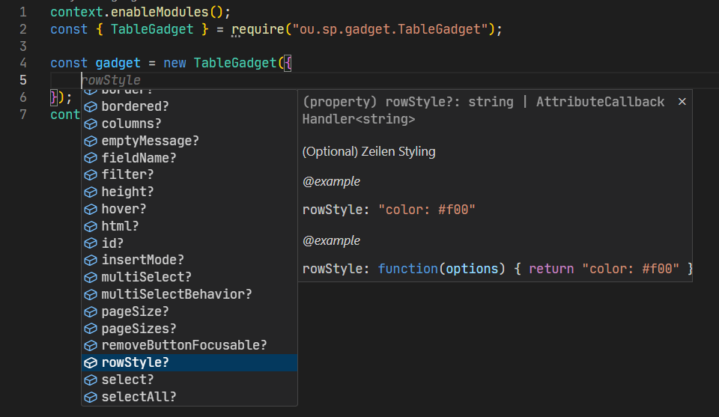Click the first @example label in docs
This screenshot has width=719, height=417.
(x=332, y=181)
